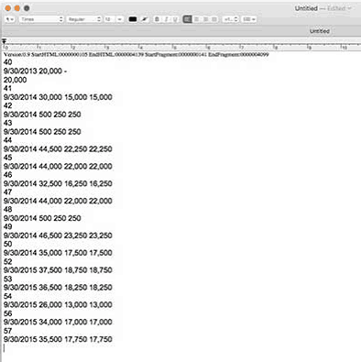The height and width of the screenshot is (362, 361).
Task: Toggle italic formatting
Action: click(x=166, y=19)
